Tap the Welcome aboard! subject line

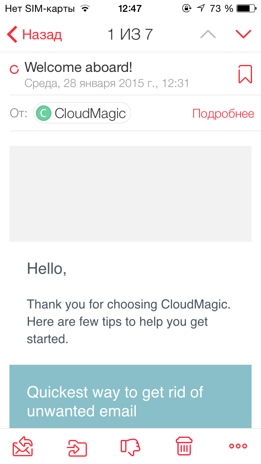click(x=78, y=67)
